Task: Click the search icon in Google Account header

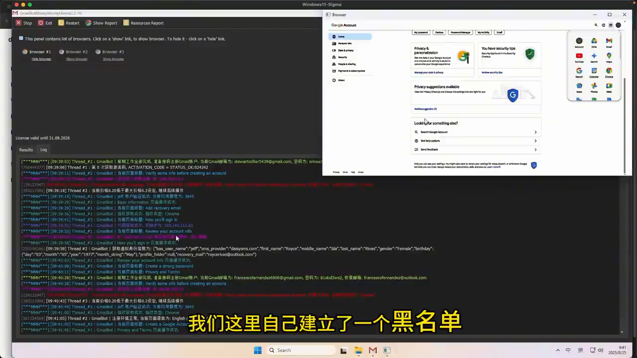Action: coord(596,25)
